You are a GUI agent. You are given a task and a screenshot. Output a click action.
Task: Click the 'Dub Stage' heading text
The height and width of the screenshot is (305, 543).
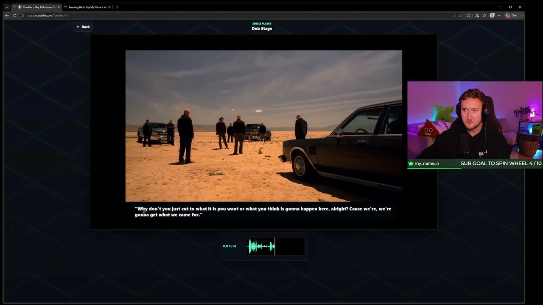(262, 28)
